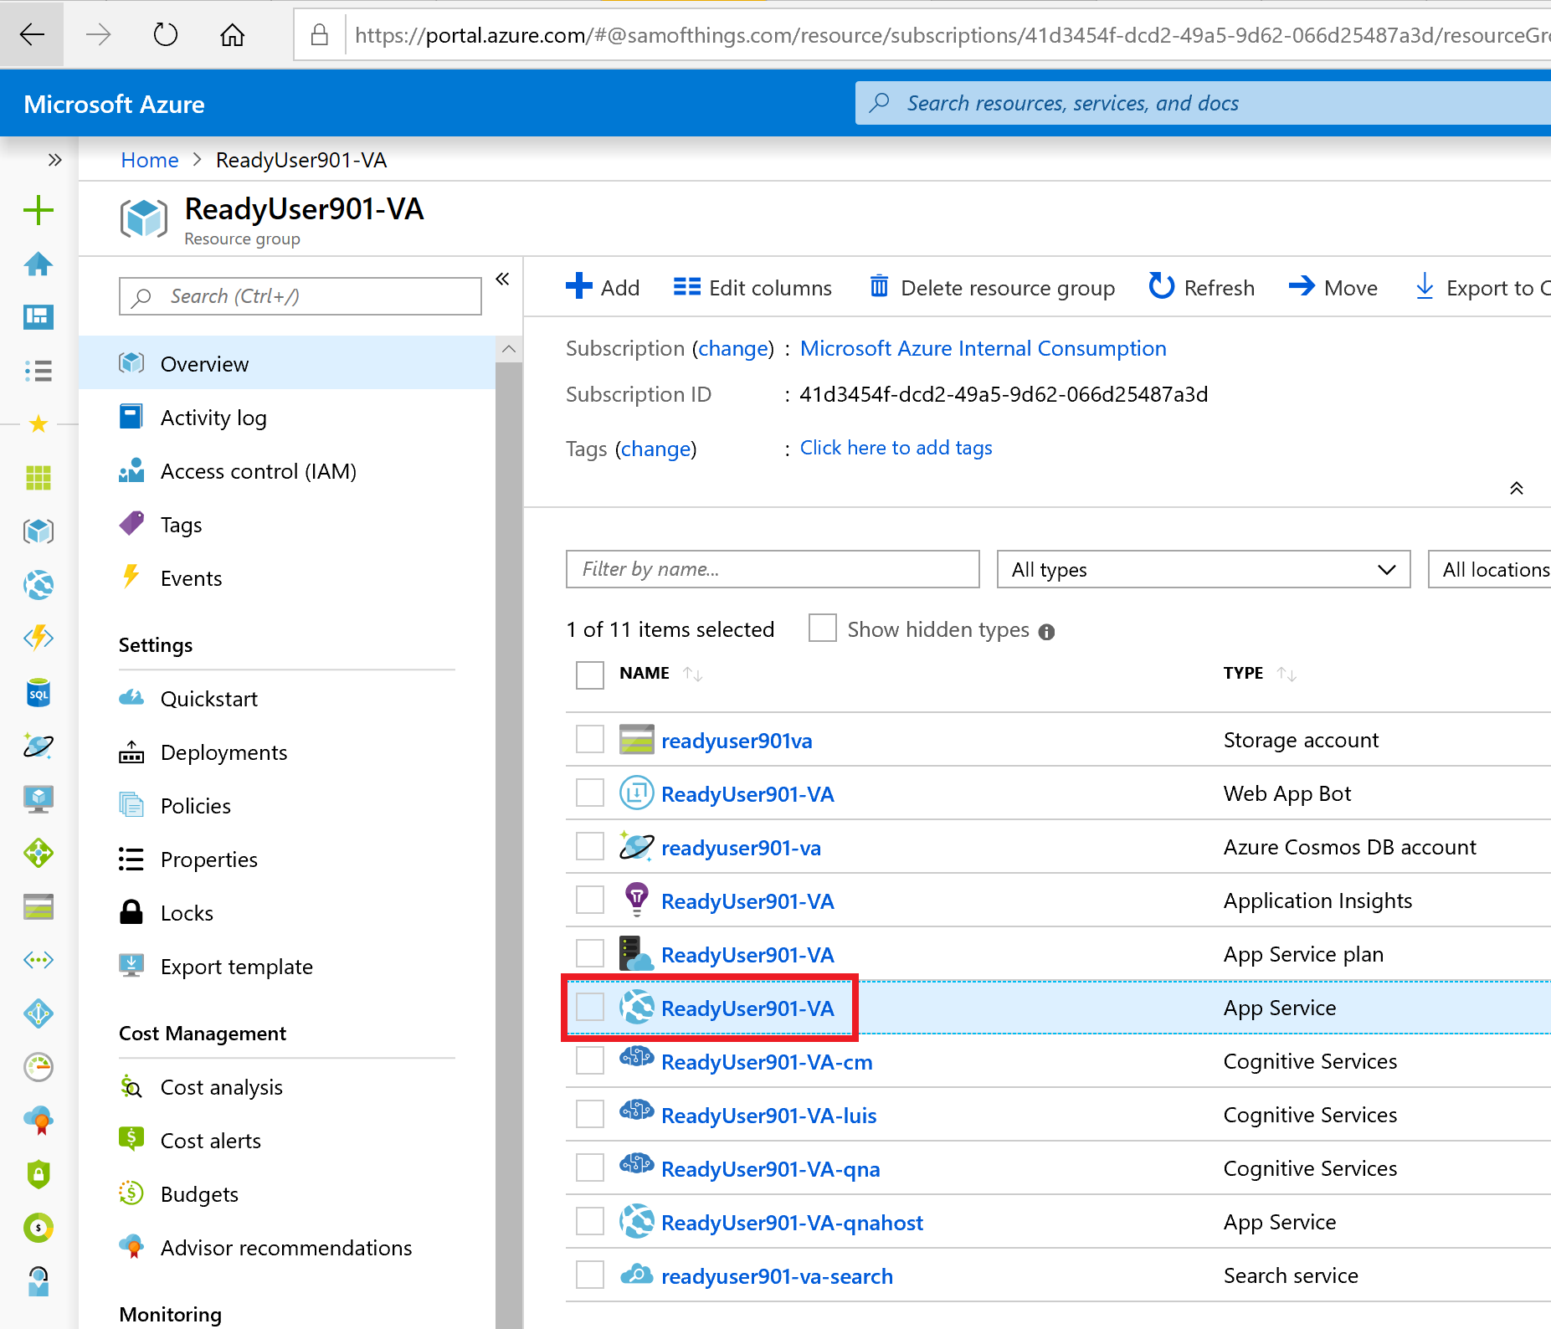Viewport: 1551px width, 1329px height.
Task: Open Function App lightning icon in sidebar
Action: click(39, 638)
